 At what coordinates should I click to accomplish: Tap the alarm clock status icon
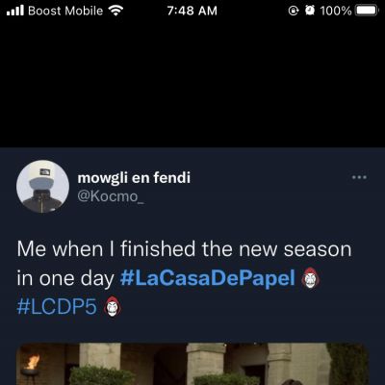(x=310, y=11)
